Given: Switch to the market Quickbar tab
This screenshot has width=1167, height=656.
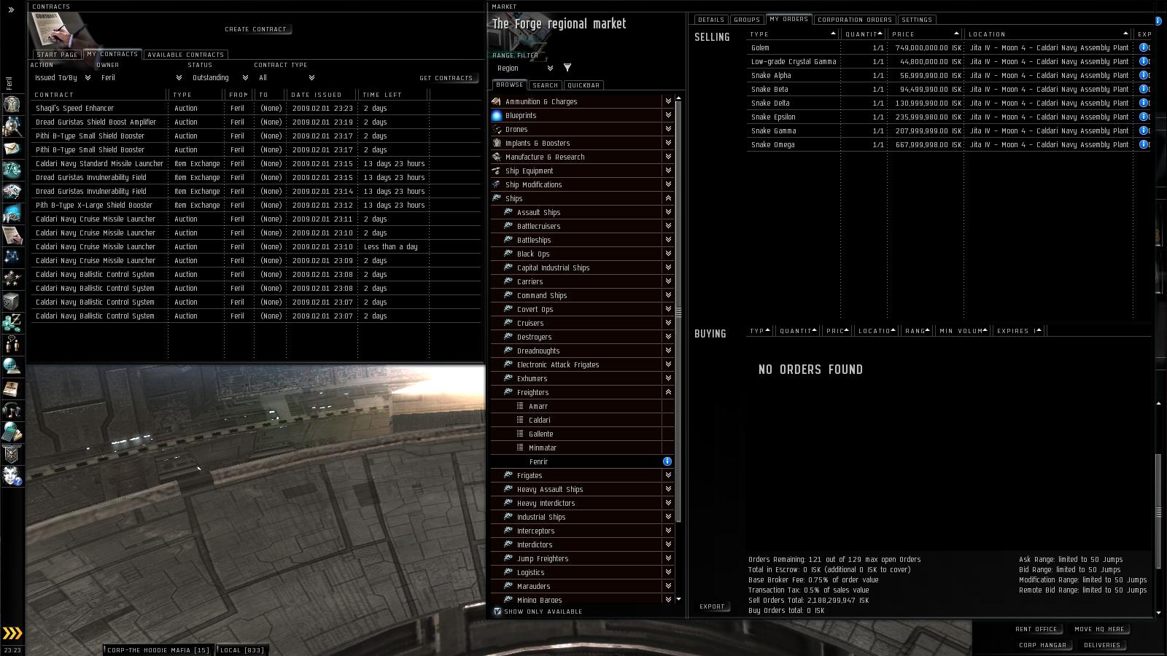Looking at the screenshot, I should [x=583, y=85].
